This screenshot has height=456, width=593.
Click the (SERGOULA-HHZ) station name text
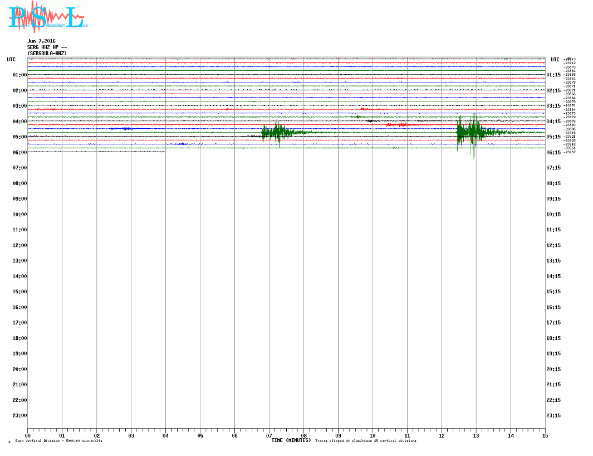coord(47,53)
